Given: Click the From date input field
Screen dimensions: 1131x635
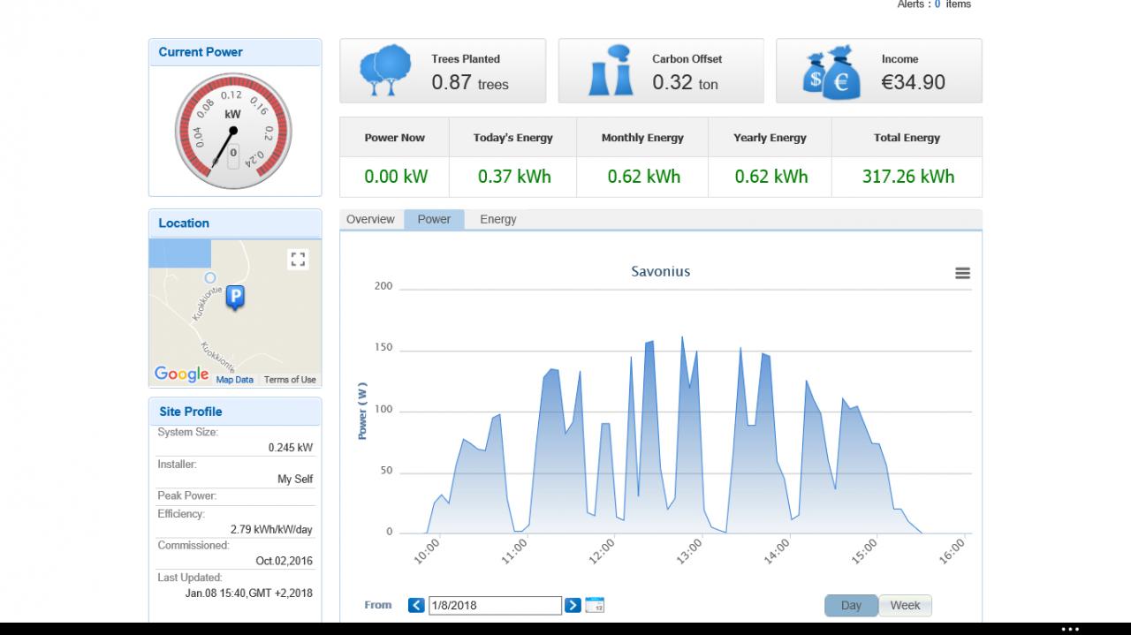Looking at the screenshot, I should pyautogui.click(x=495, y=605).
